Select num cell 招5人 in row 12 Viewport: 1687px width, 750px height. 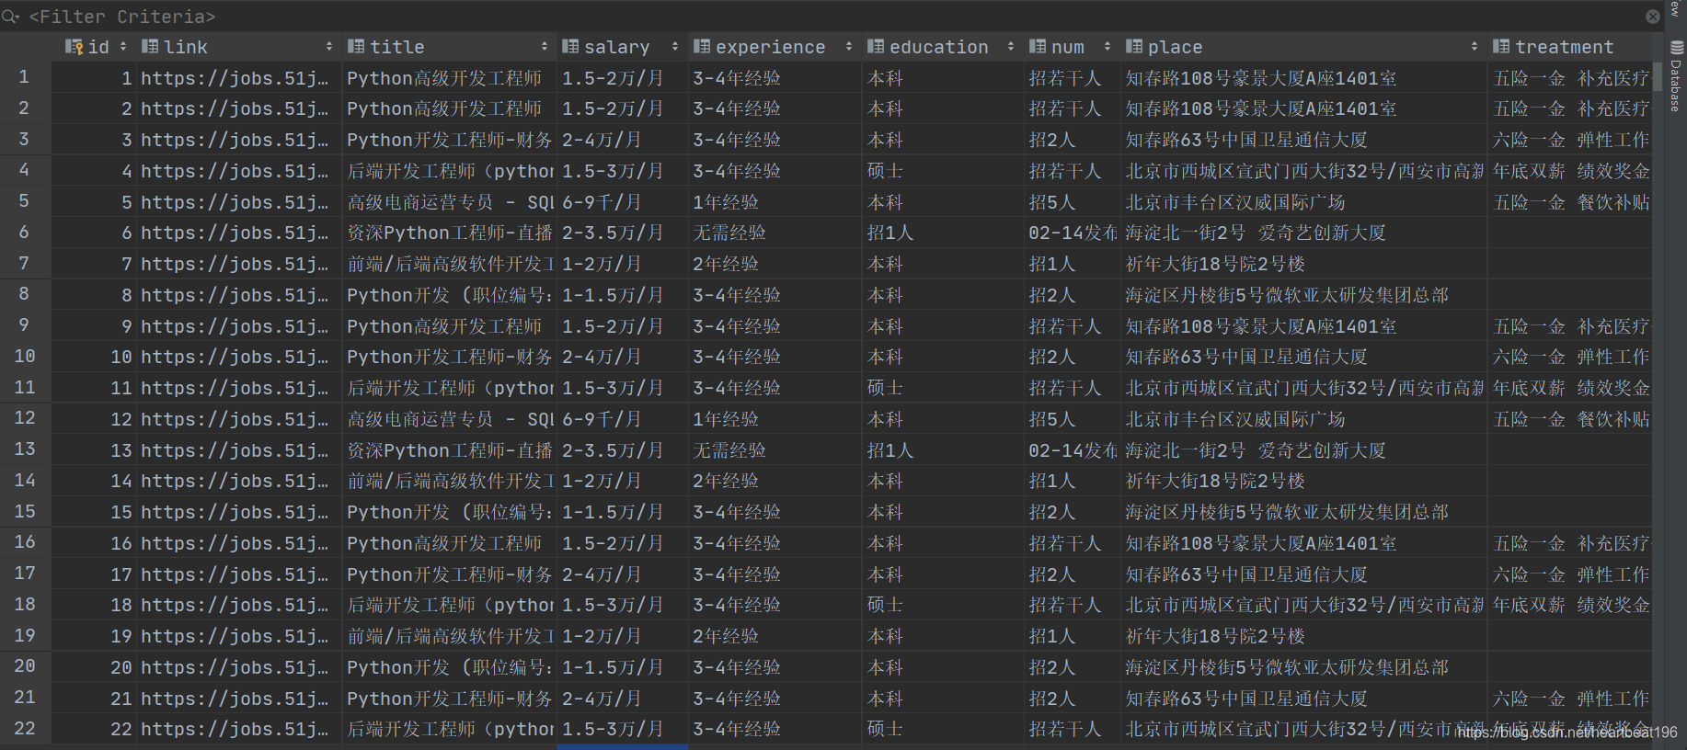pyautogui.click(x=1071, y=419)
